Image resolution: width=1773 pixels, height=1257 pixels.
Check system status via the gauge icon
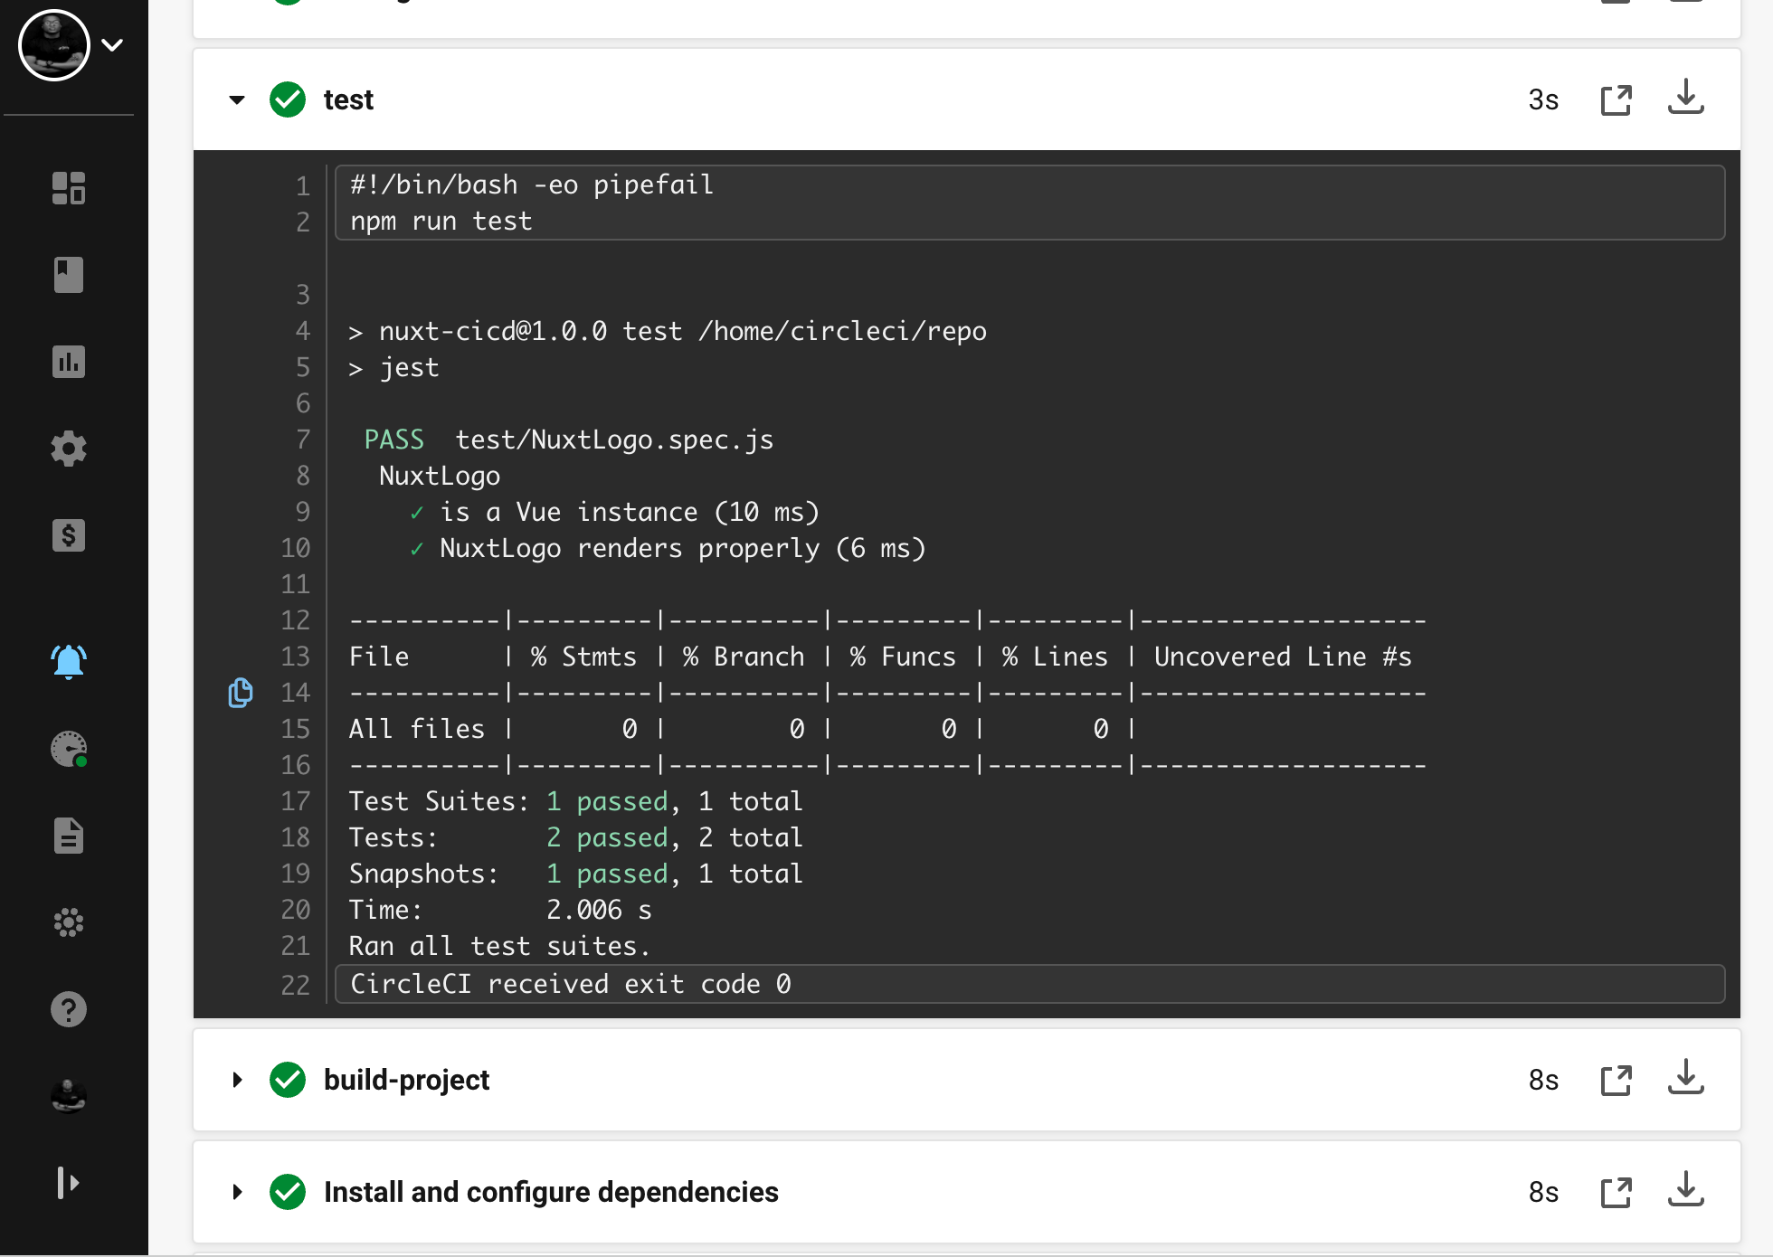69,748
